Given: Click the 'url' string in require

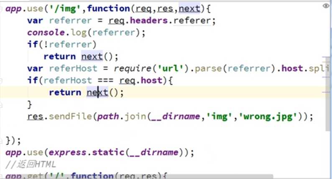Looking at the screenshot, I should coord(171,69).
